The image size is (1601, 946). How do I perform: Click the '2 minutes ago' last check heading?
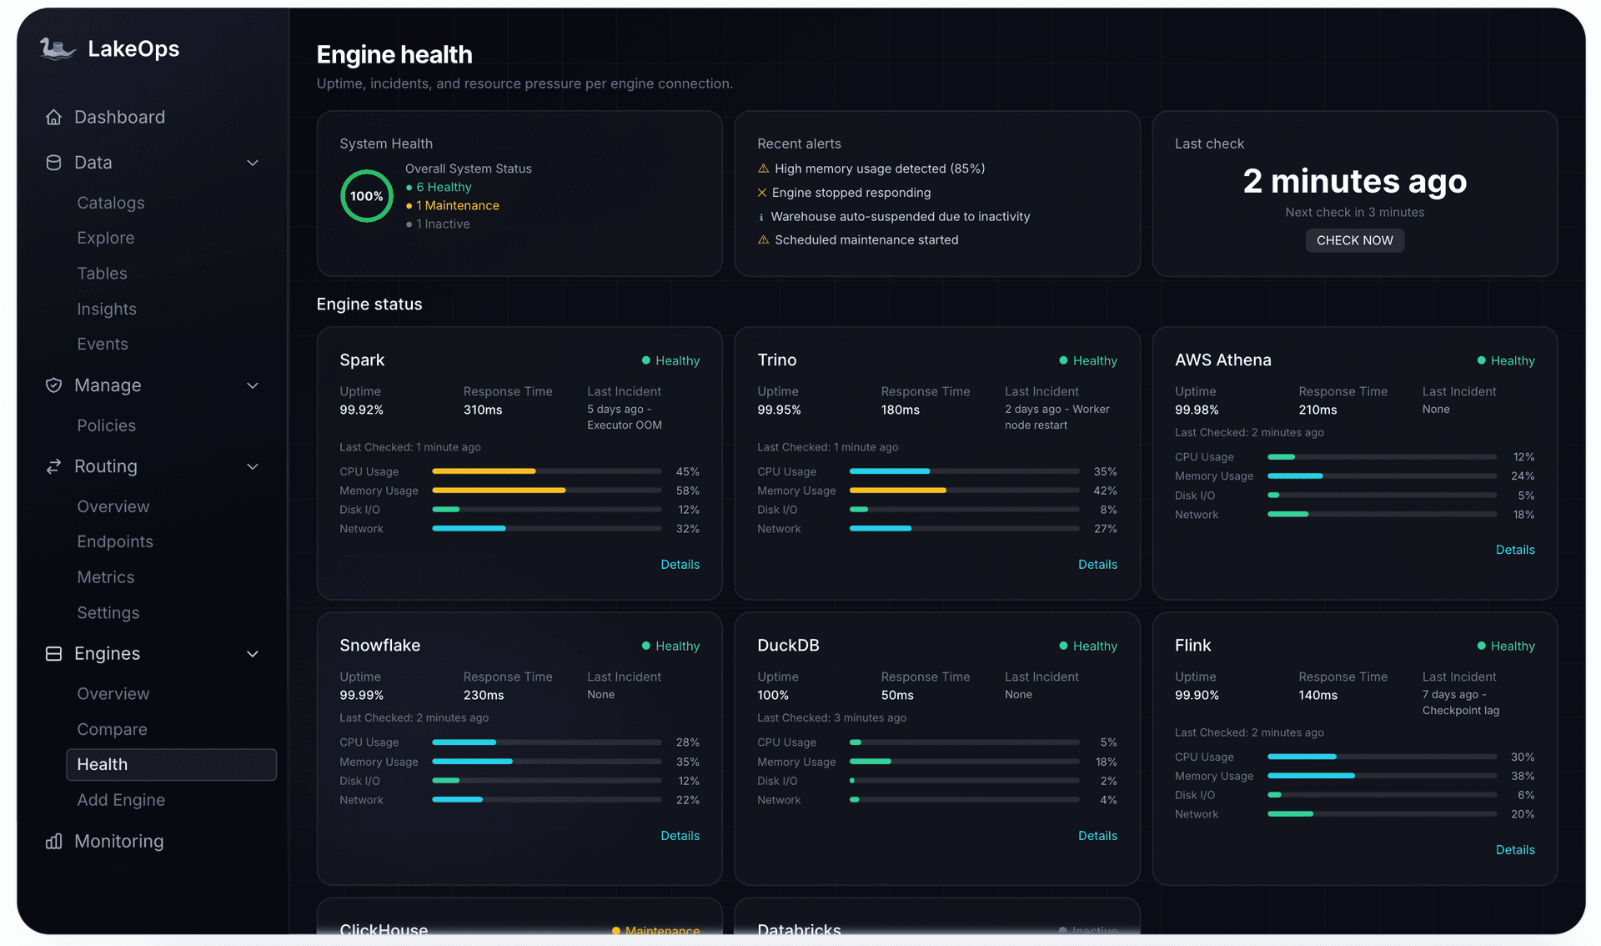[x=1354, y=181]
